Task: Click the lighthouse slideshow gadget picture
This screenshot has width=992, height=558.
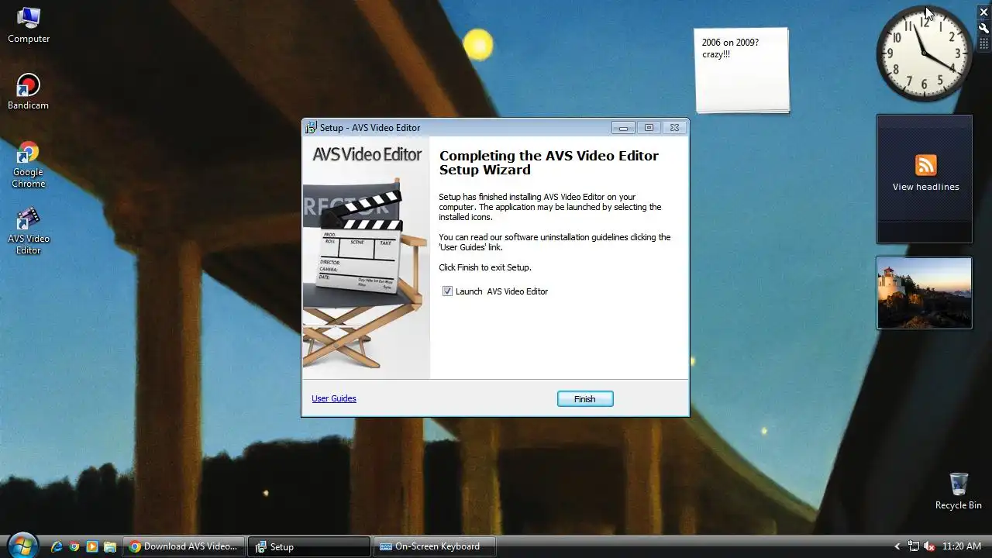Action: pyautogui.click(x=924, y=293)
